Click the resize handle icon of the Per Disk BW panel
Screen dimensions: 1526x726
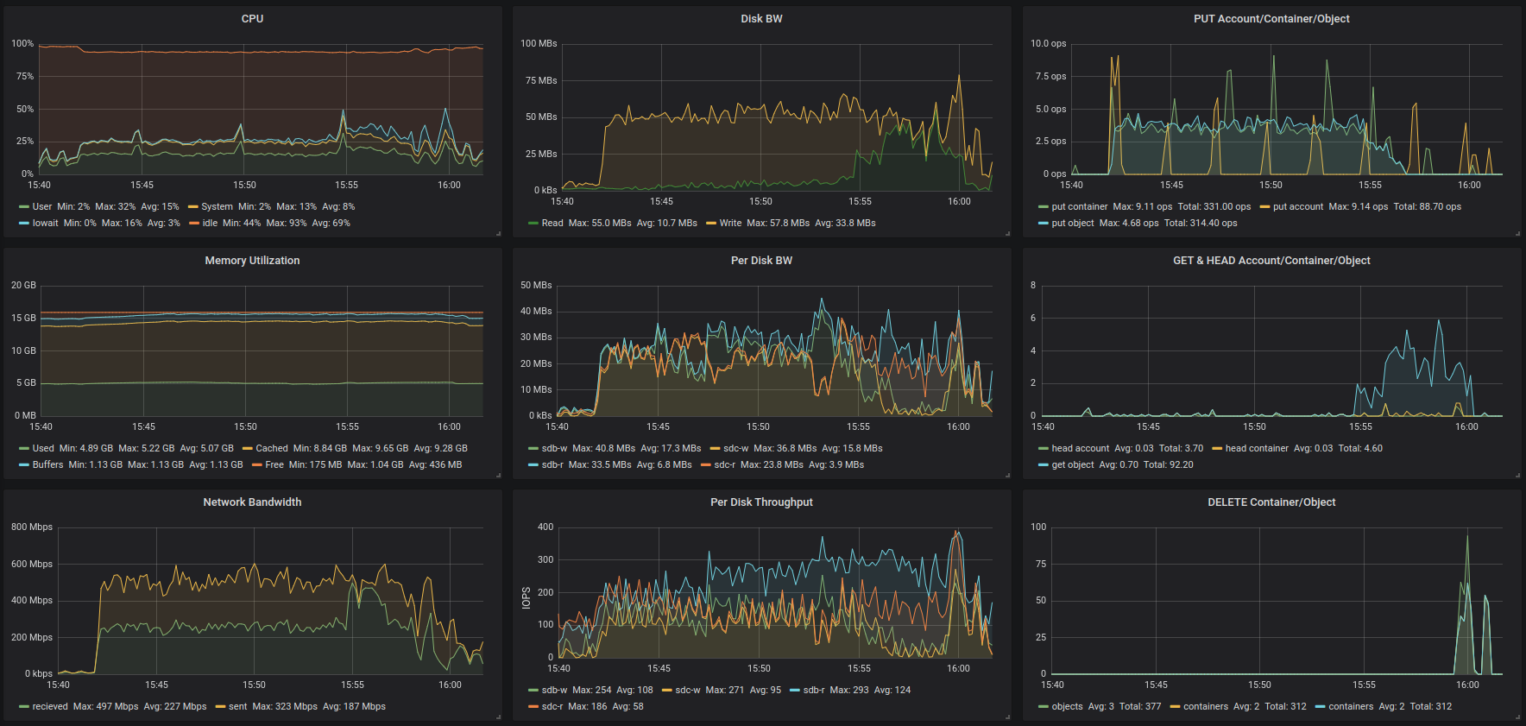(1007, 475)
